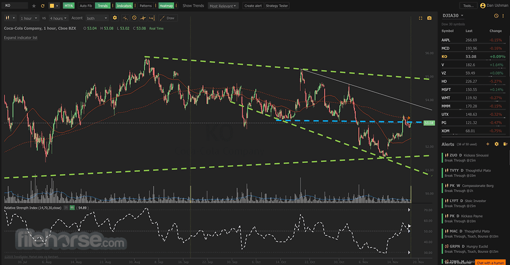Open the TVTY Thoughtful Plato alert
510x265 pixels.
(474, 173)
